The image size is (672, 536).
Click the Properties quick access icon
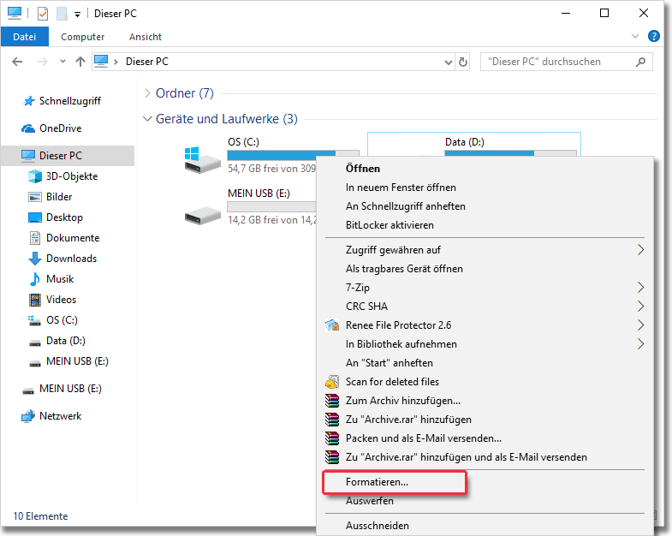[43, 14]
